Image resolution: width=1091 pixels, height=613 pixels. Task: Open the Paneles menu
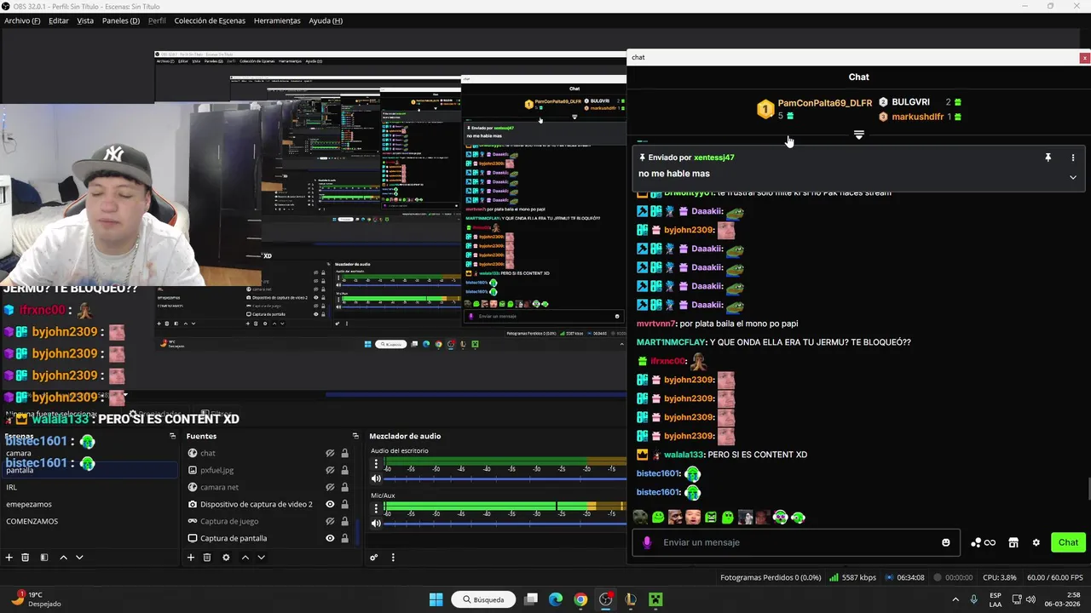[x=121, y=20]
